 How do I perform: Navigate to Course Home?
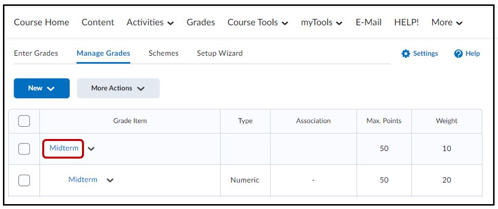[x=41, y=23]
